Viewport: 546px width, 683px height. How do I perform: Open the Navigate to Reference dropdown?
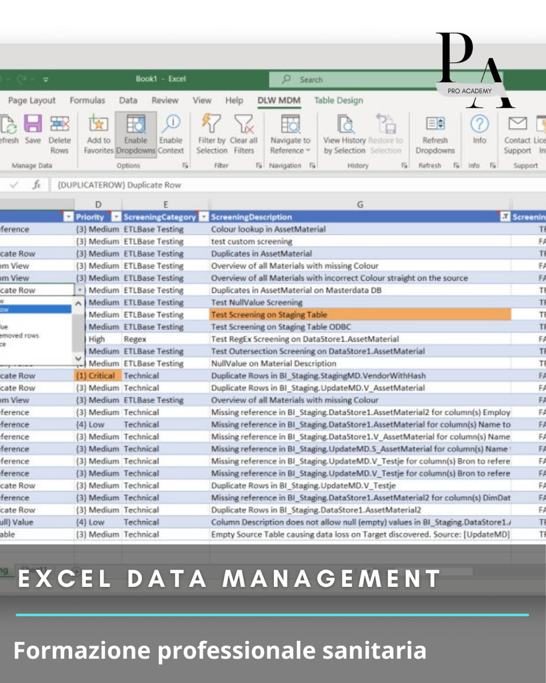pos(291,134)
